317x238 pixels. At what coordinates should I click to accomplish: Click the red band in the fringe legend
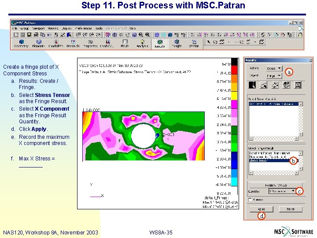234,70
